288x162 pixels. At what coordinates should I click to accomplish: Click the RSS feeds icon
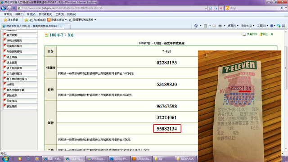[x=205, y=26]
